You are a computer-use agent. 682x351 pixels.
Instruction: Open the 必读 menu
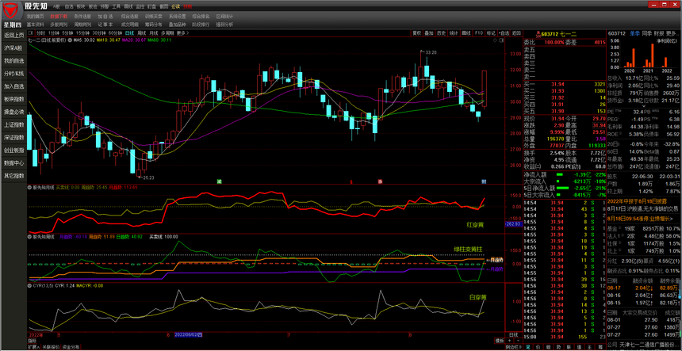point(175,7)
